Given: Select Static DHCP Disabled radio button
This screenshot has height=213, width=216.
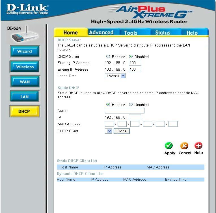Looking at the screenshot, I should tap(131, 104).
